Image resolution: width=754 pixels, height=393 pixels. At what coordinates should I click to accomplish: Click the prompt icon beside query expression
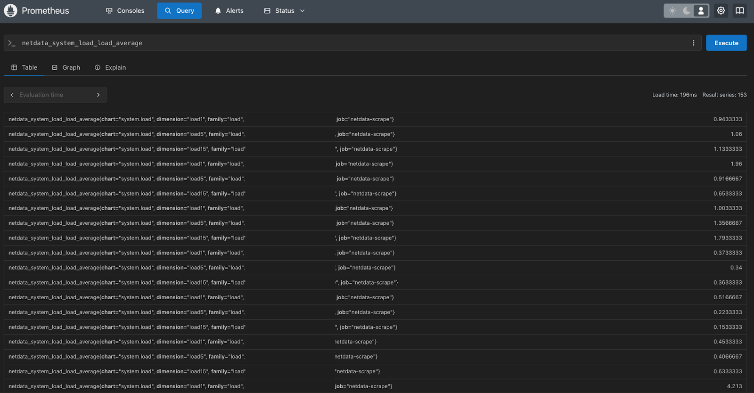tap(12, 43)
